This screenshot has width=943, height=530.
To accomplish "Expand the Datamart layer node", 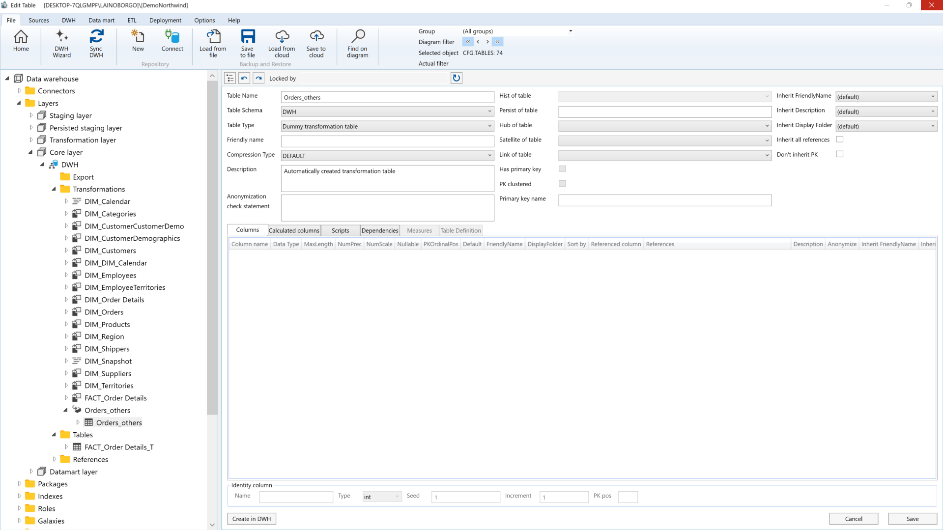I will coord(31,472).
